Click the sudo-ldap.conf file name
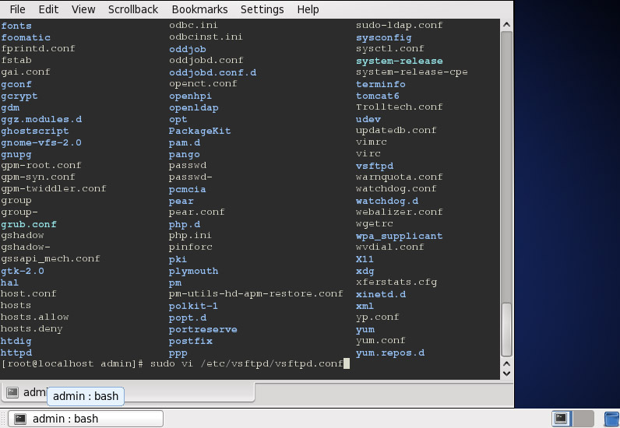 (400, 25)
